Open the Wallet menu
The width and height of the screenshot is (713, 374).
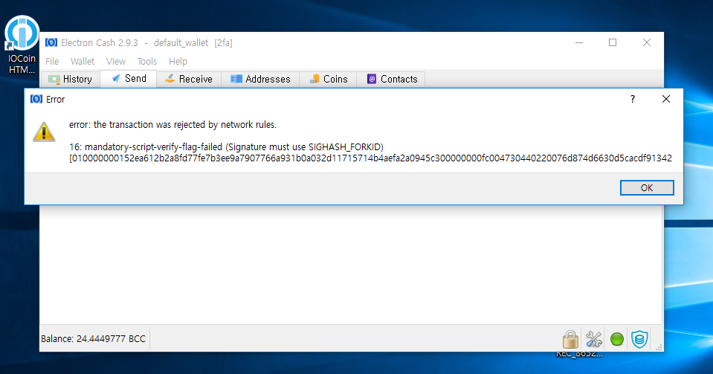tap(83, 62)
